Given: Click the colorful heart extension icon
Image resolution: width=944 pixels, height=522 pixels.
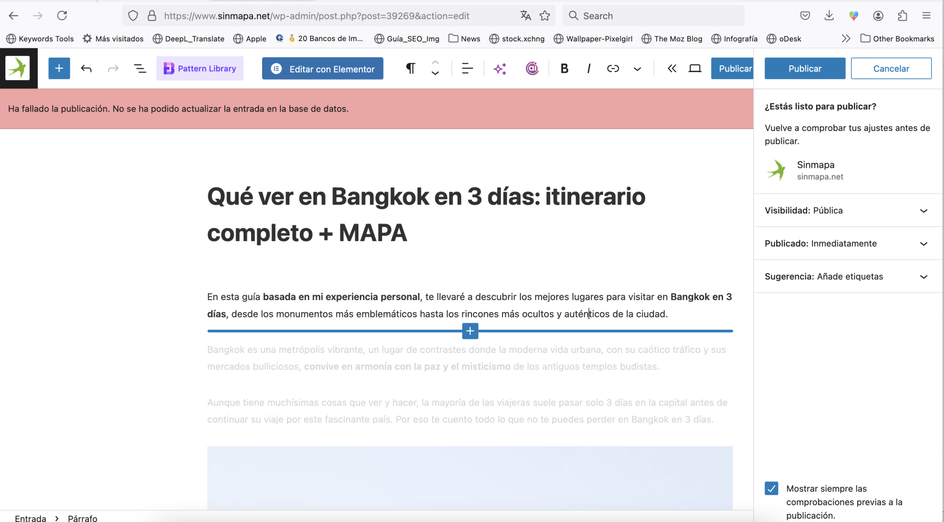Looking at the screenshot, I should click(x=854, y=16).
